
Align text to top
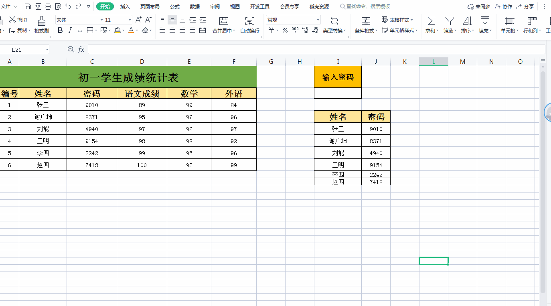(162, 20)
